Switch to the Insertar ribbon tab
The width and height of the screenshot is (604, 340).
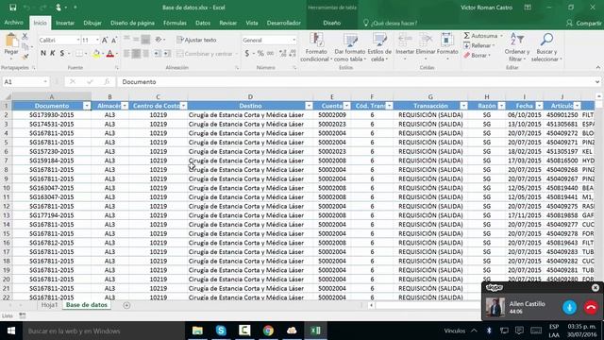click(x=65, y=23)
